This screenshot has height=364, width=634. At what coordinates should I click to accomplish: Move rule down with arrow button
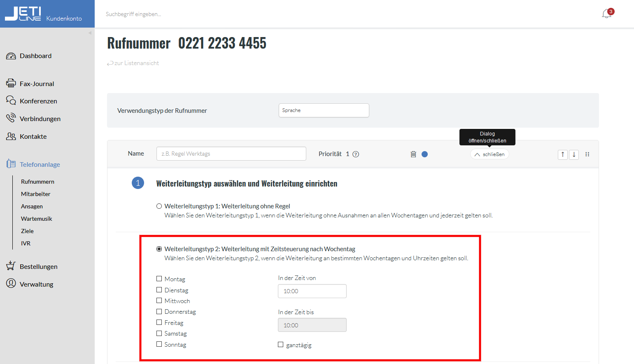coord(574,154)
